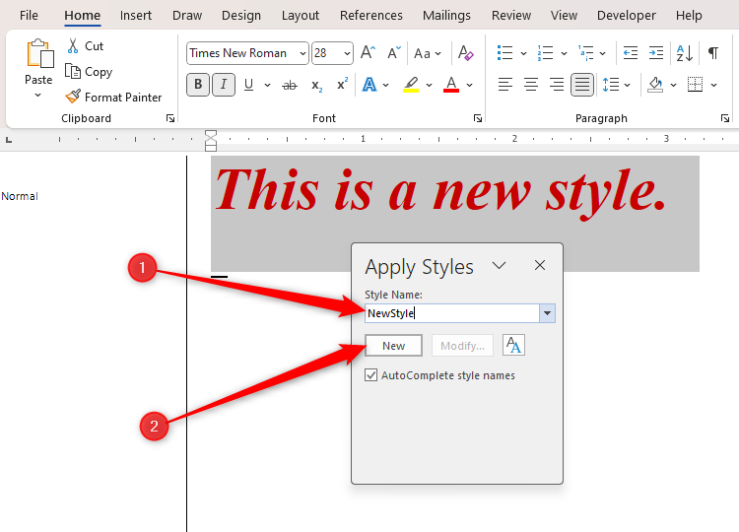This screenshot has height=532, width=739.
Task: Click the Format Painter icon
Action: coord(73,98)
